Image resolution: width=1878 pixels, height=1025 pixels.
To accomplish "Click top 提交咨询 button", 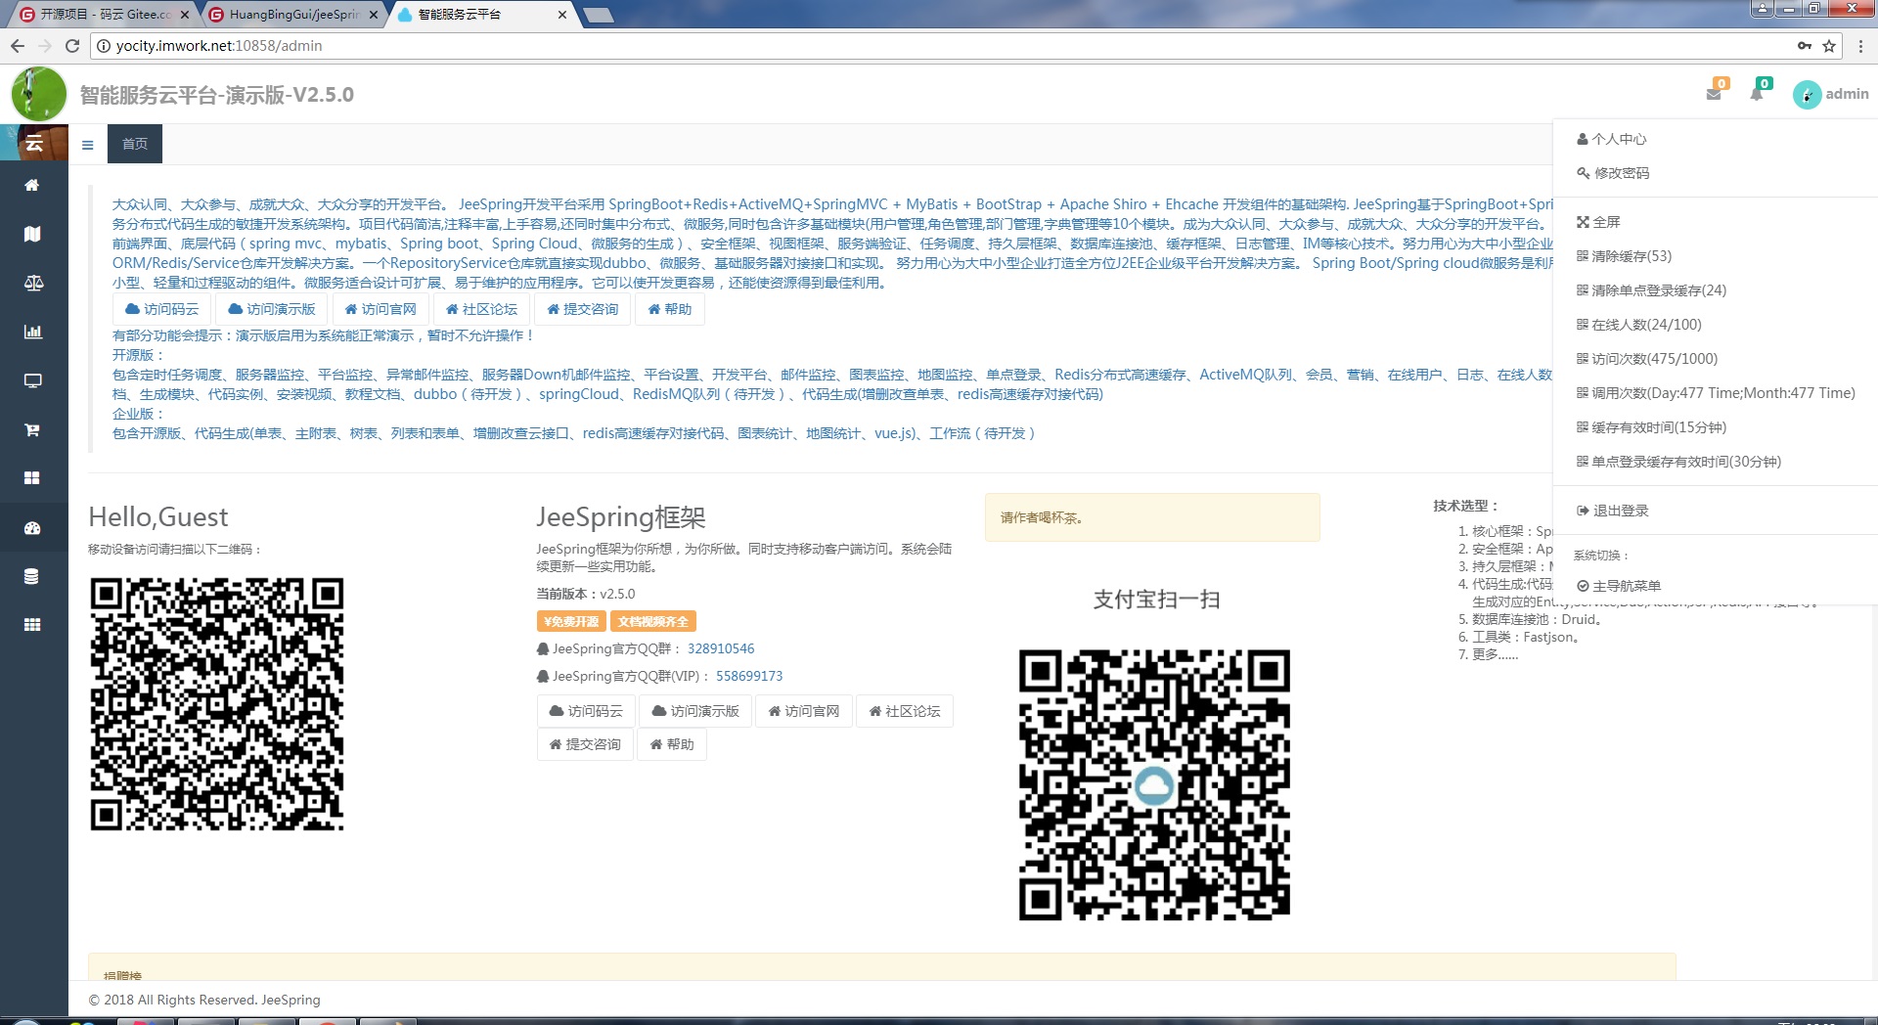I will 583,309.
